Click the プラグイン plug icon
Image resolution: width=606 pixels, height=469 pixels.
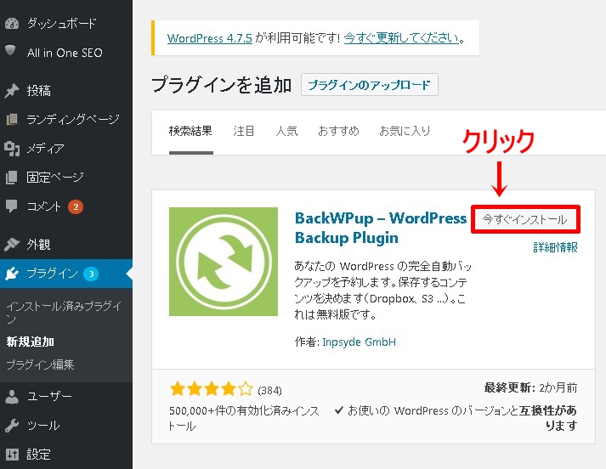coord(12,274)
